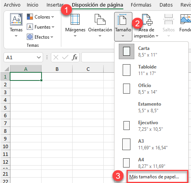Click the formula bar options dots
Viewport: 191px width, 183px height.
tap(47, 57)
